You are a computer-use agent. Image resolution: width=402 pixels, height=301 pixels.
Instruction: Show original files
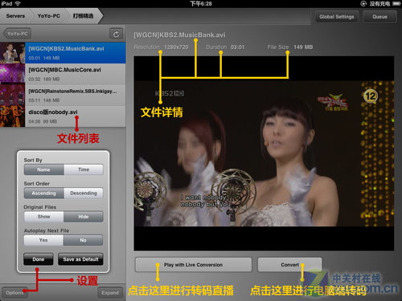(43, 217)
